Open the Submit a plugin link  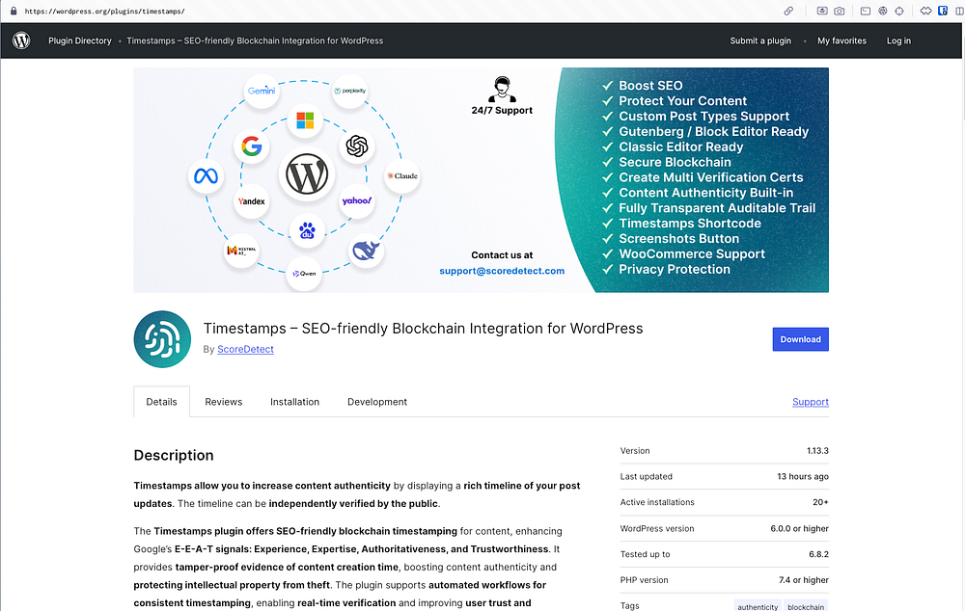[760, 40]
